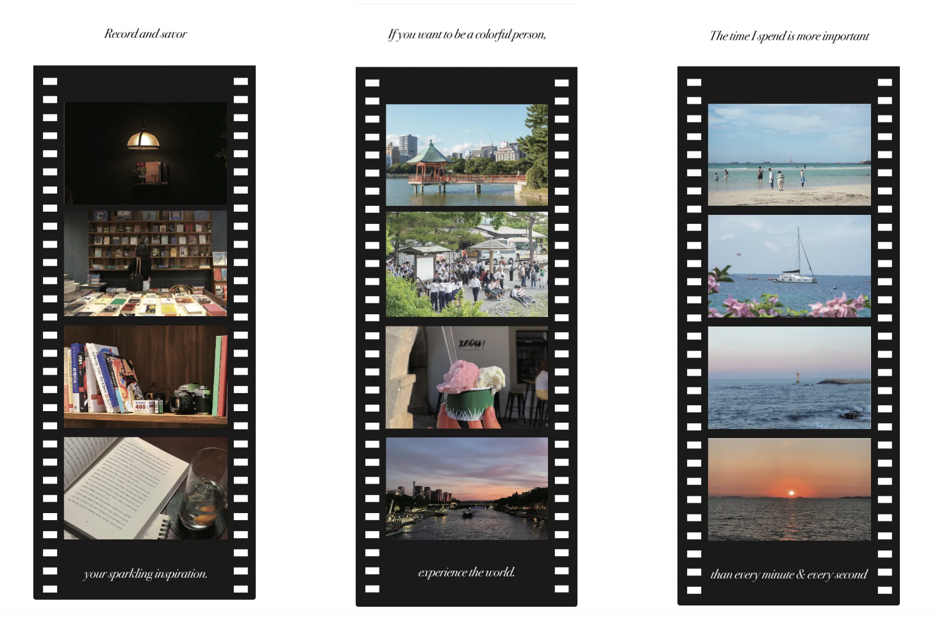Select 'than every minute & every second' caption
The height and width of the screenshot is (617, 937).
tap(789, 575)
